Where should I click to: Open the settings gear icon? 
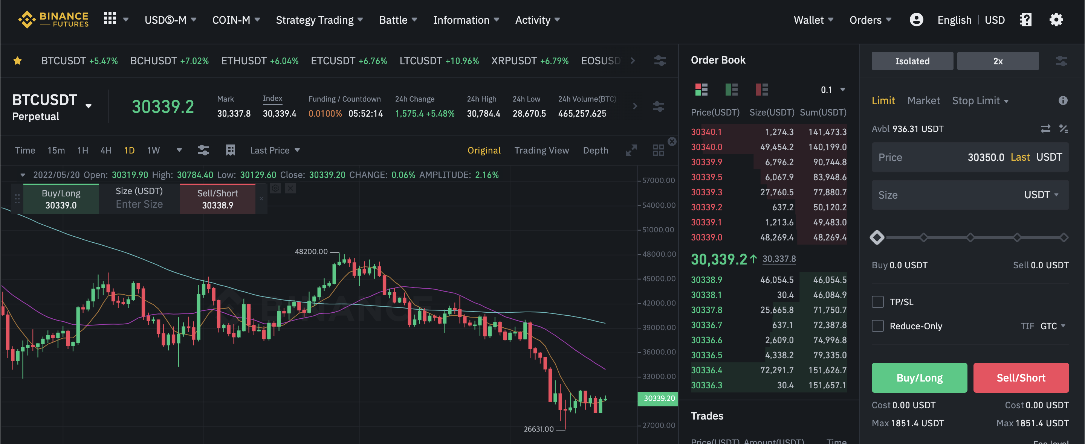[1056, 20]
